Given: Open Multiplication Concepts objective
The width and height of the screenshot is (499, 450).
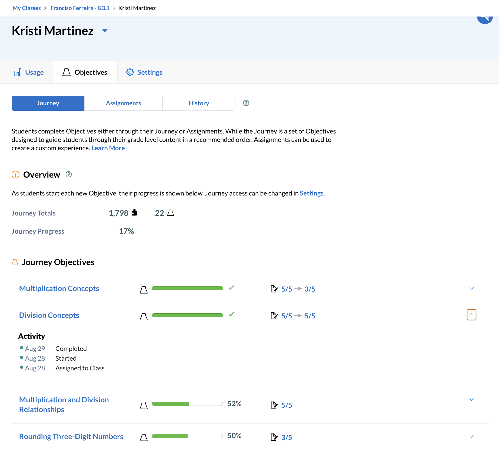Looking at the screenshot, I should [59, 289].
